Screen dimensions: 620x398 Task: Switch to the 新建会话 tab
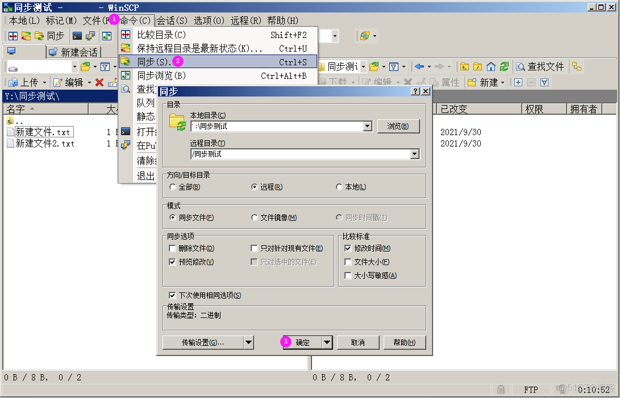pyautogui.click(x=74, y=52)
